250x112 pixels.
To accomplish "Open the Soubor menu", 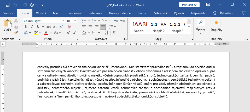I will tap(8, 13).
